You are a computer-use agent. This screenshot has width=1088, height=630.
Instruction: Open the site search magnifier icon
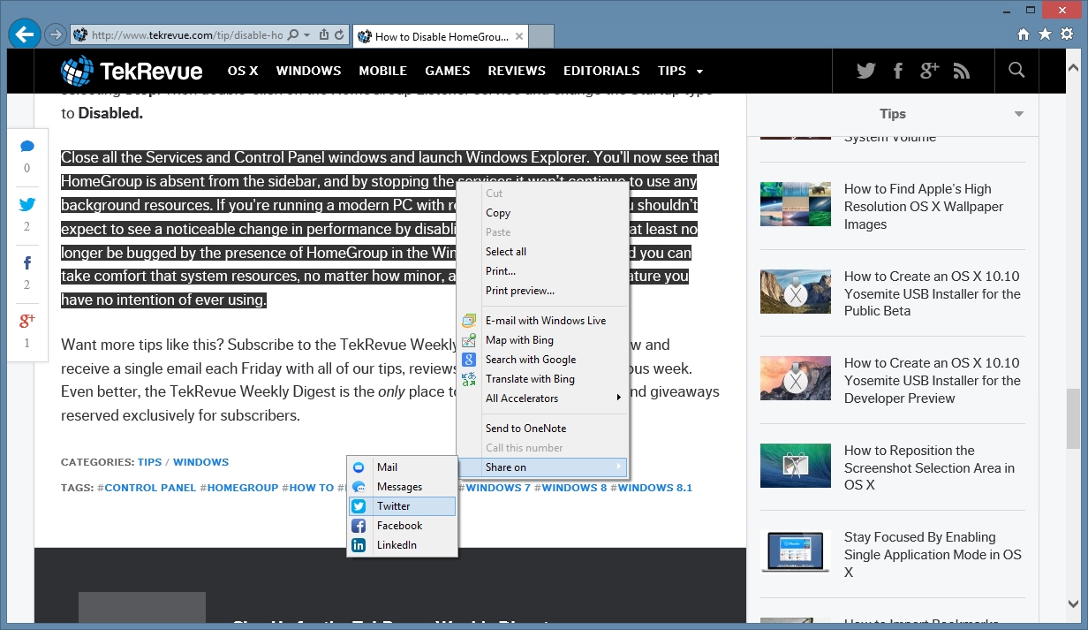[1016, 70]
